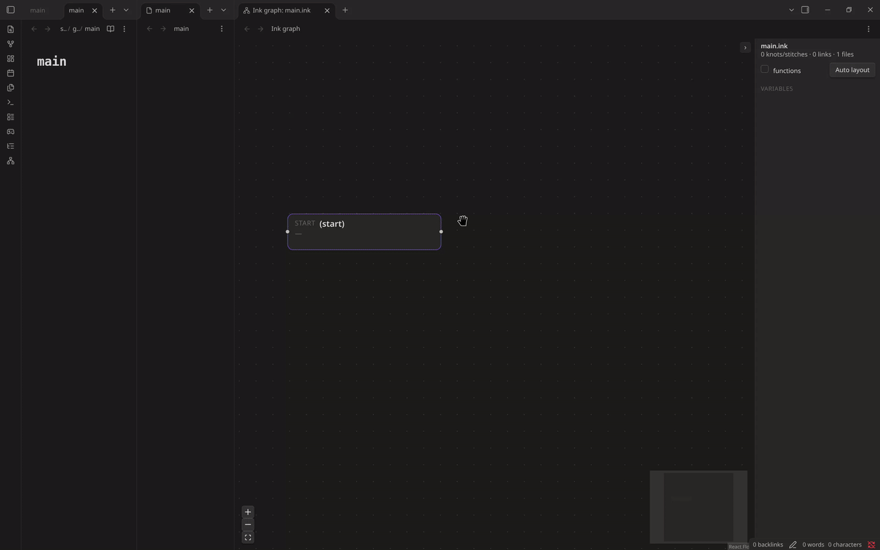Open the title bar tab list chevron
880x550 pixels.
point(791,10)
